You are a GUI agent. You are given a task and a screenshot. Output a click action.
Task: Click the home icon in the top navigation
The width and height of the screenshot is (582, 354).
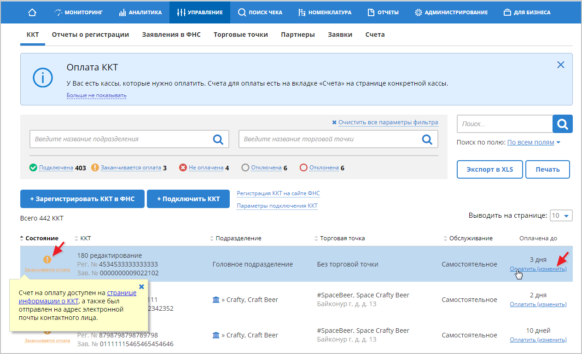coord(32,12)
